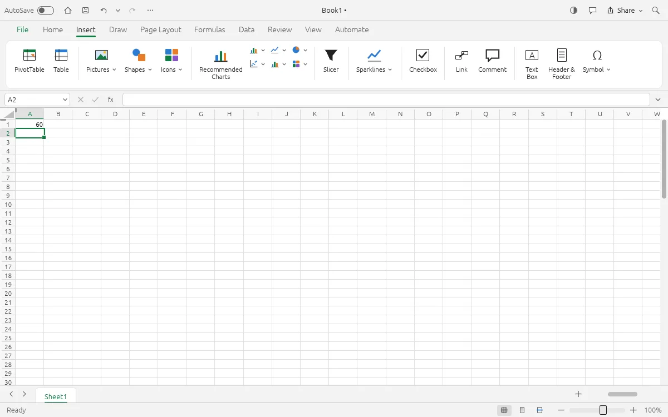Click the Home icon in title bar
The height and width of the screenshot is (417, 668).
pyautogui.click(x=68, y=11)
